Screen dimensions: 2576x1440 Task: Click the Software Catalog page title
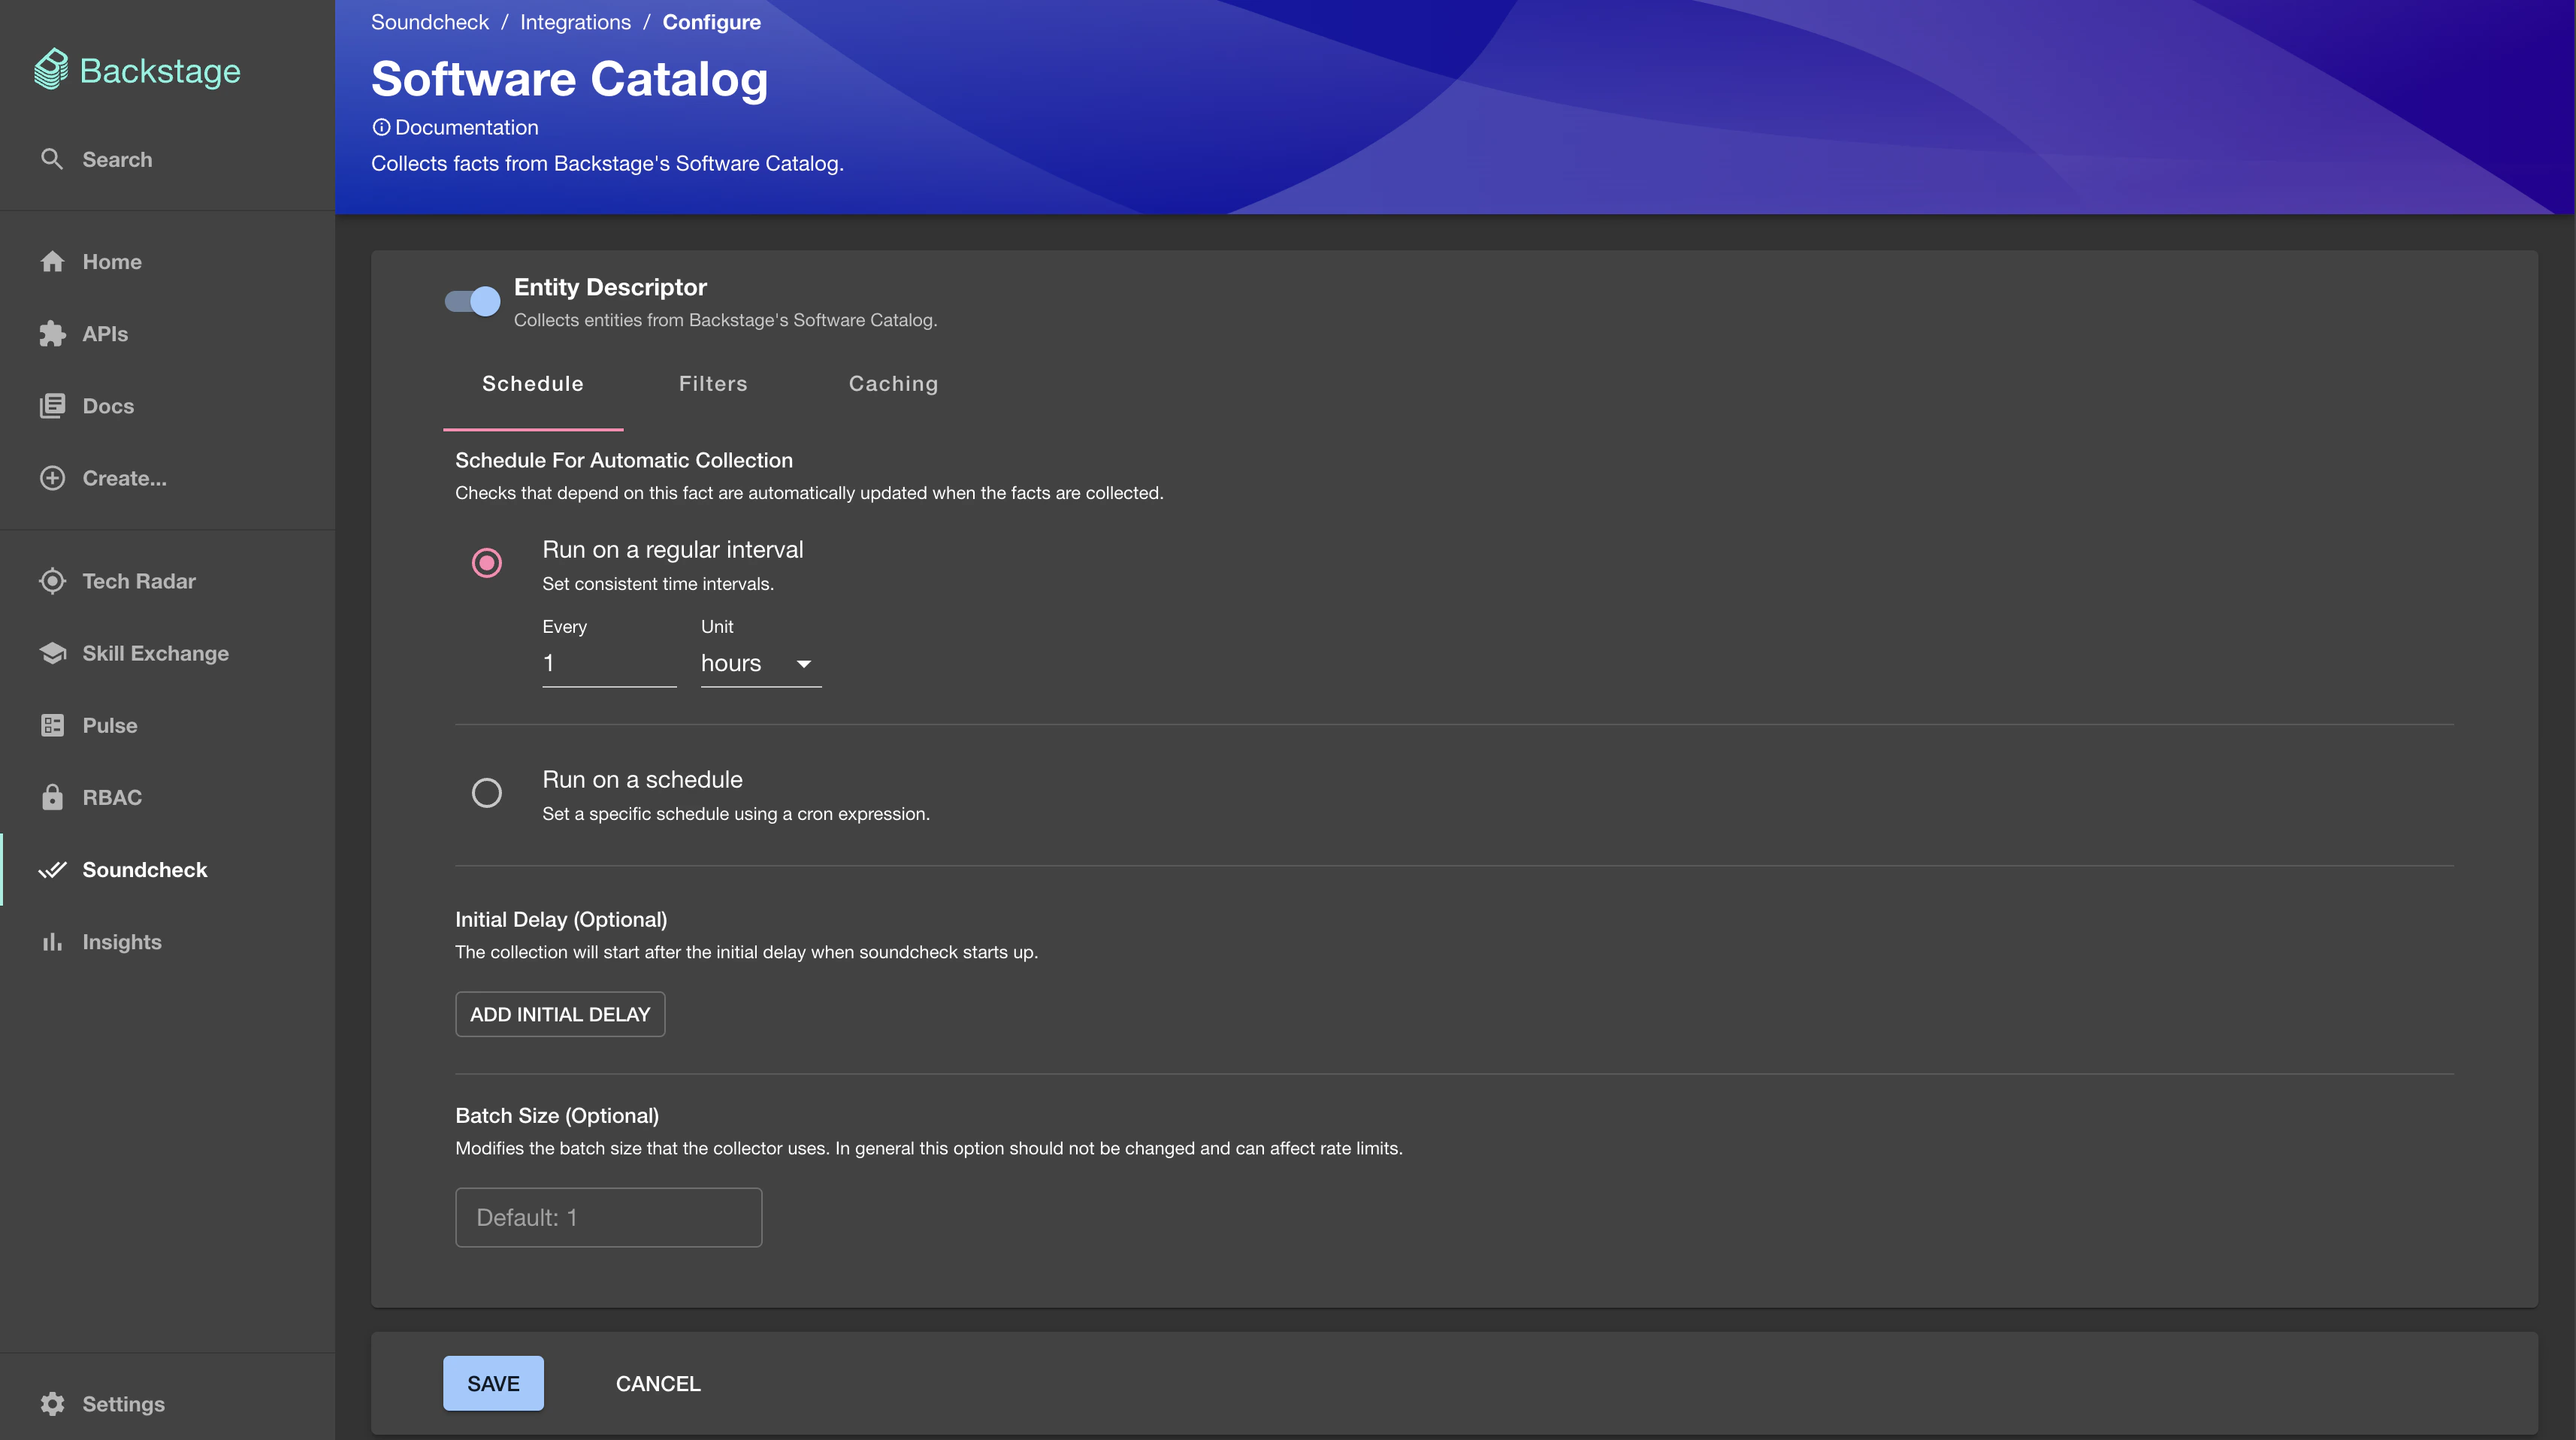click(x=569, y=79)
